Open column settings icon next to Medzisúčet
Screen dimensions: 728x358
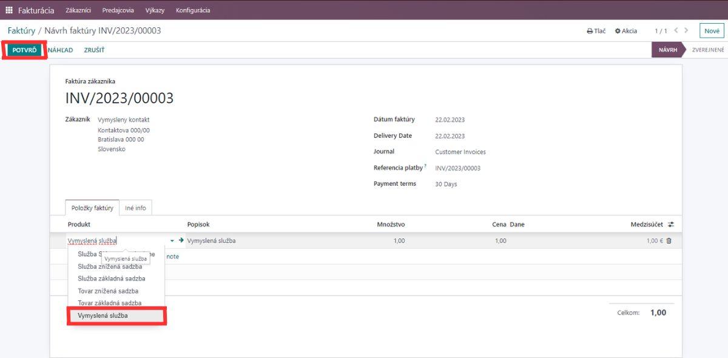pos(671,225)
